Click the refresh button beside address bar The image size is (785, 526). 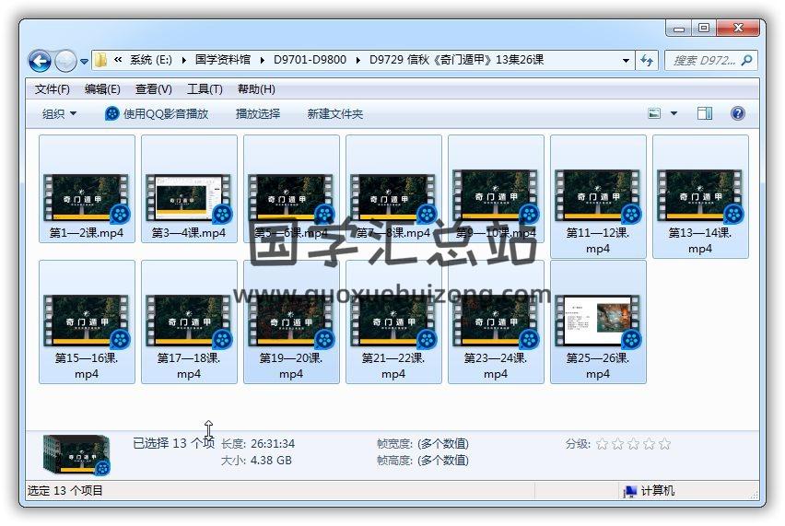[x=648, y=61]
